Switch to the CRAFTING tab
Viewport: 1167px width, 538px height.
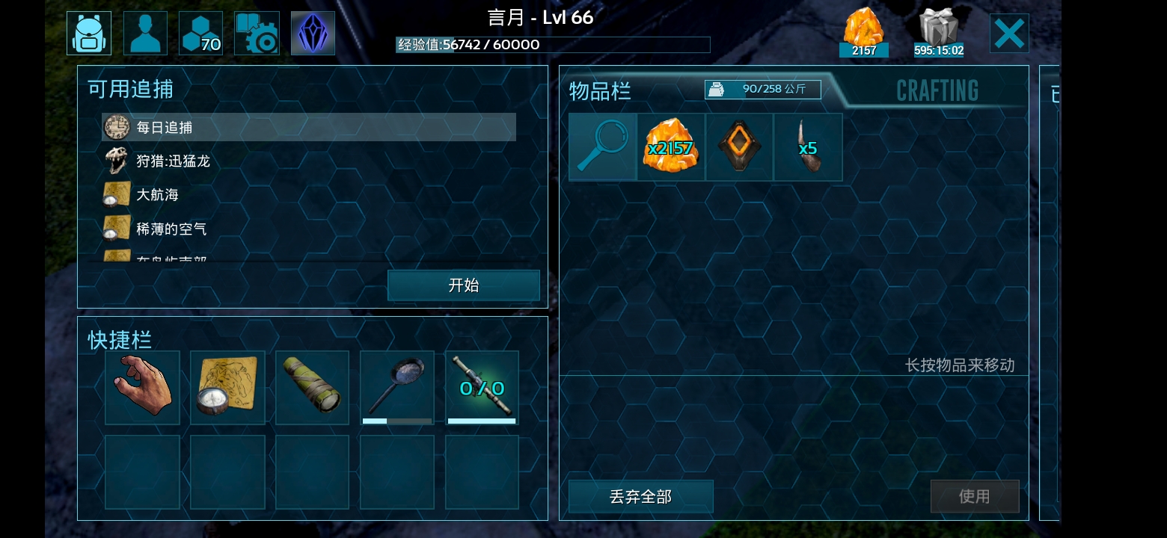pos(937,90)
